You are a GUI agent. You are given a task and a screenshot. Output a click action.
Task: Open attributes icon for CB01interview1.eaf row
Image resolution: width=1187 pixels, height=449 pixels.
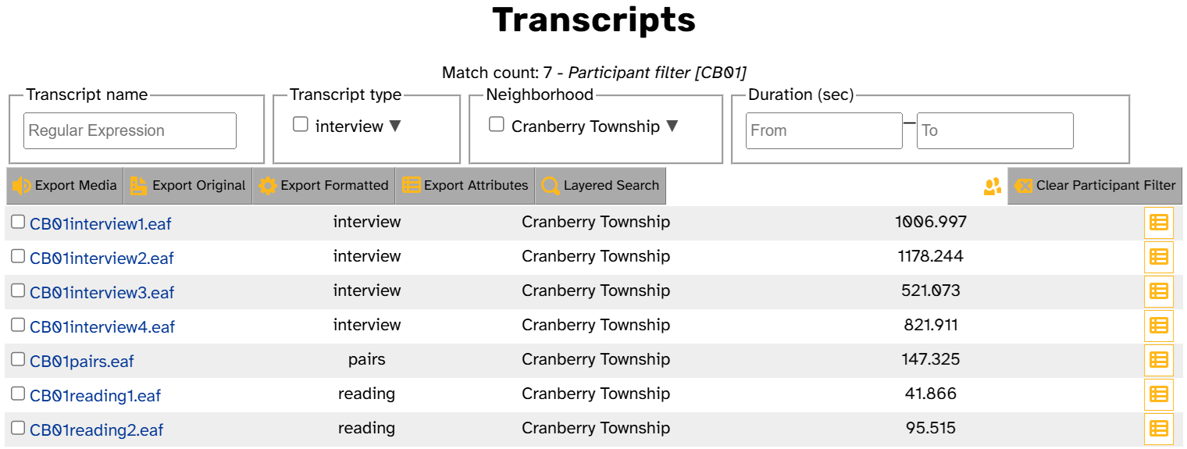tap(1159, 223)
